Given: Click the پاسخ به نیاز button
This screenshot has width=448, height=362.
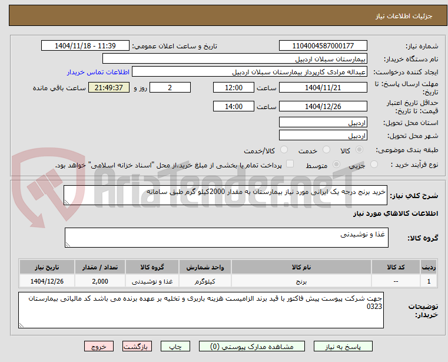Looking at the screenshot, I should pos(343,346).
